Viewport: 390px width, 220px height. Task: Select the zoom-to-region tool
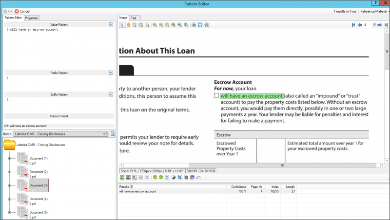141,25
